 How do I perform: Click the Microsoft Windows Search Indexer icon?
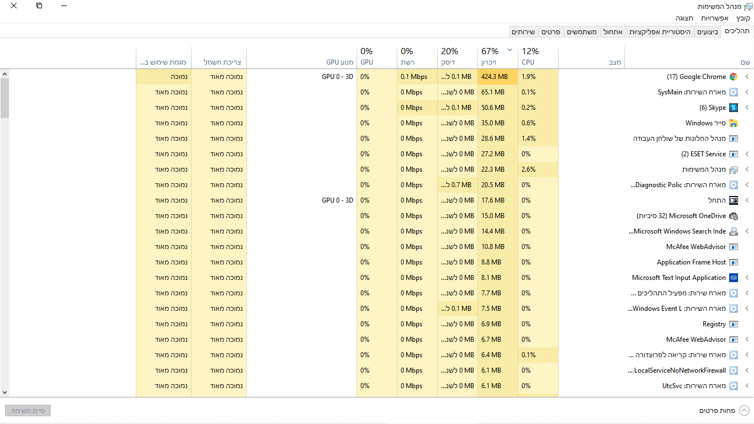(x=734, y=231)
